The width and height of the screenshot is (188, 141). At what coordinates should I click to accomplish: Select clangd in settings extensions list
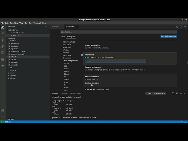pos(66,63)
